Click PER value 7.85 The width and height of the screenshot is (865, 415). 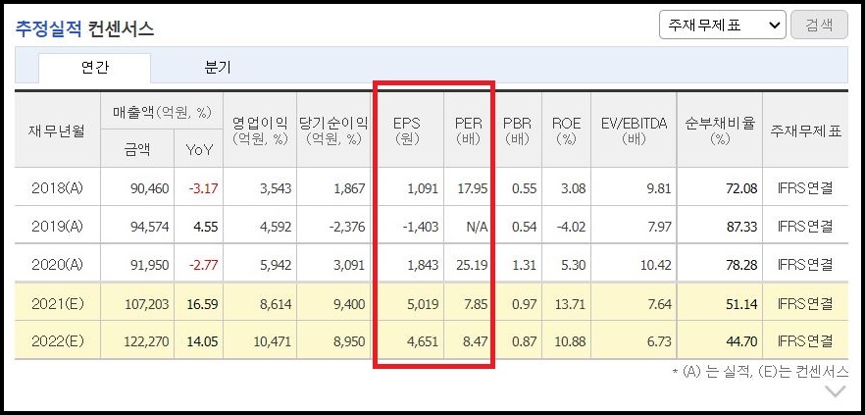click(x=476, y=304)
